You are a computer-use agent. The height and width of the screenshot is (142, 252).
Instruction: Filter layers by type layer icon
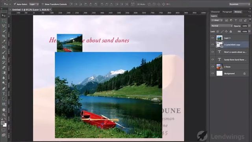[236, 20]
